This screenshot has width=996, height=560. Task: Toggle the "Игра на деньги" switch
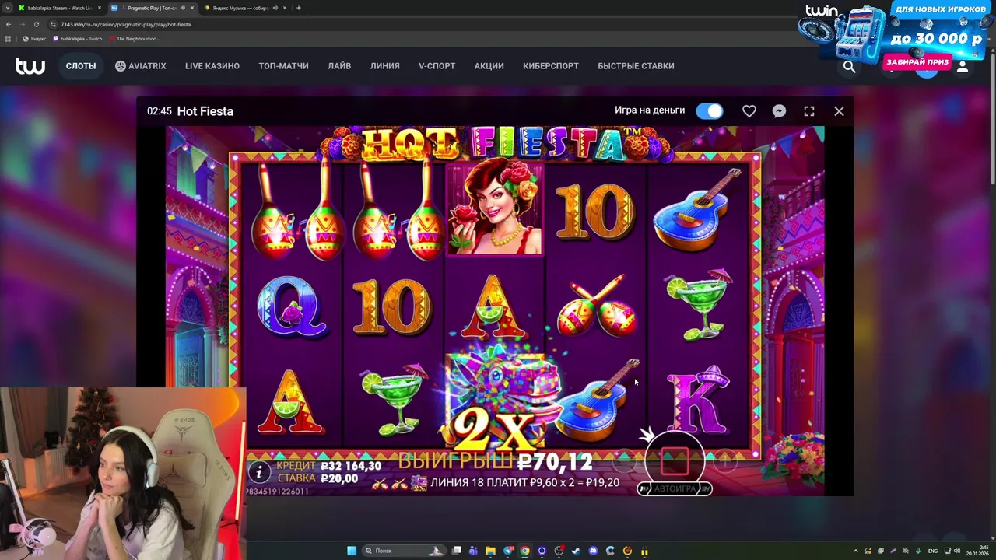pos(710,111)
